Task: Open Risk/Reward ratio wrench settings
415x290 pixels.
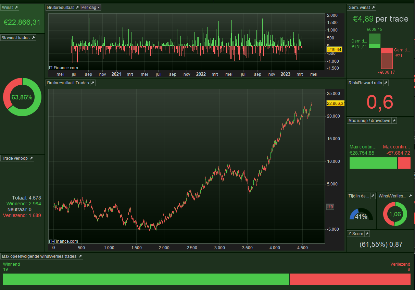Action: click(386, 83)
